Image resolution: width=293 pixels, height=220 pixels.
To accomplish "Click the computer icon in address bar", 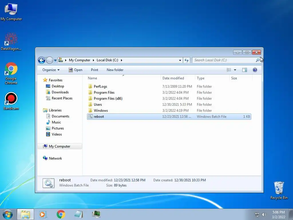I will point(61,60).
